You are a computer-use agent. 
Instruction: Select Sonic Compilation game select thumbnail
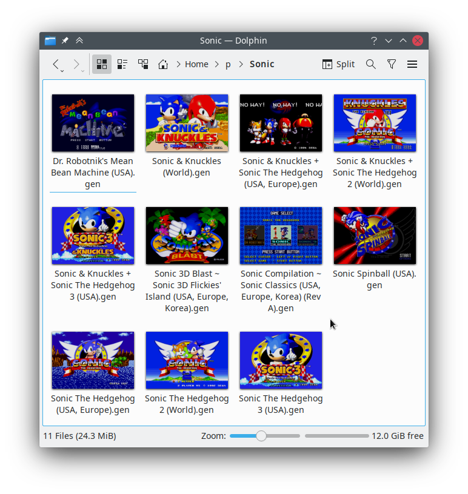(281, 235)
